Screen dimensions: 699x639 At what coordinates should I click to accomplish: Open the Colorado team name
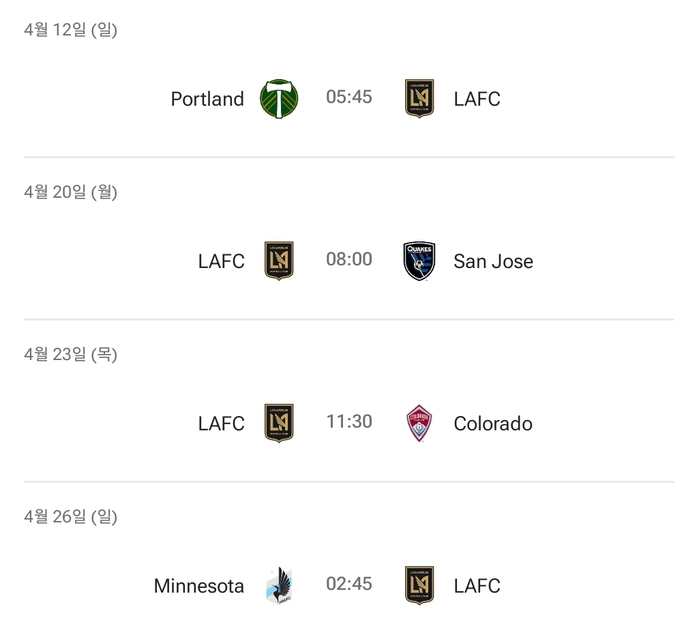[x=492, y=423]
